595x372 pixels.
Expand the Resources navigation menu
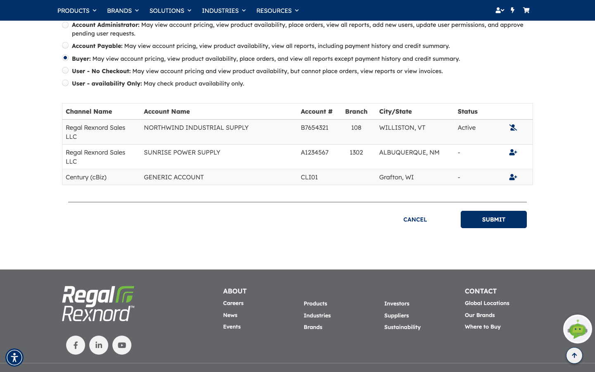coord(277,10)
